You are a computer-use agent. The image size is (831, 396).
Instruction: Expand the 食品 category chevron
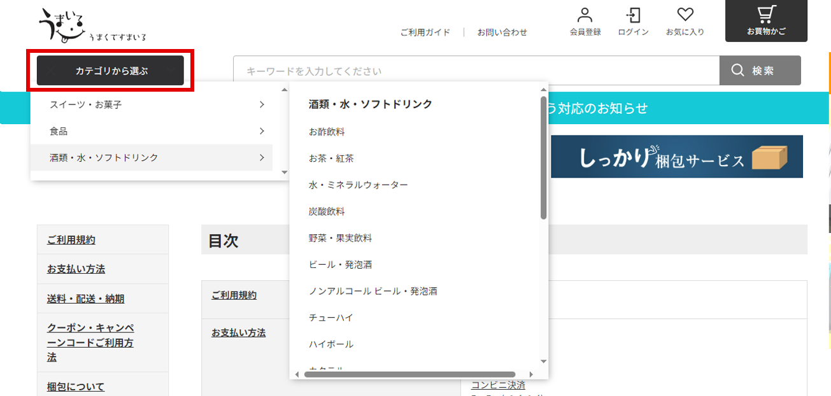[262, 131]
